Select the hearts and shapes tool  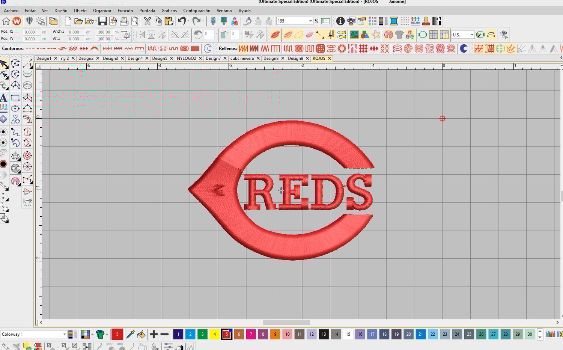coord(15,119)
